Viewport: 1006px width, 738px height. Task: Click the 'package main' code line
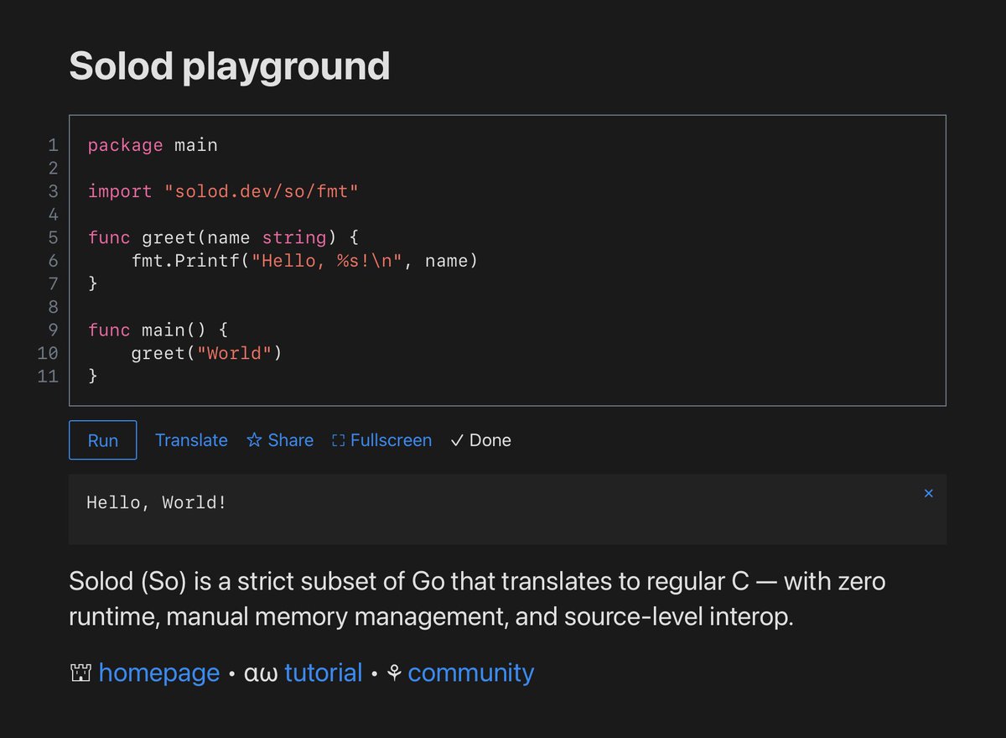tap(153, 145)
